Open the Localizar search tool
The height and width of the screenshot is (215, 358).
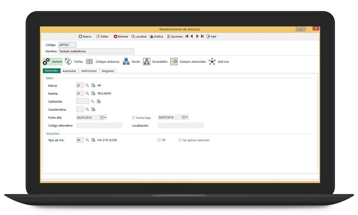coord(139,36)
